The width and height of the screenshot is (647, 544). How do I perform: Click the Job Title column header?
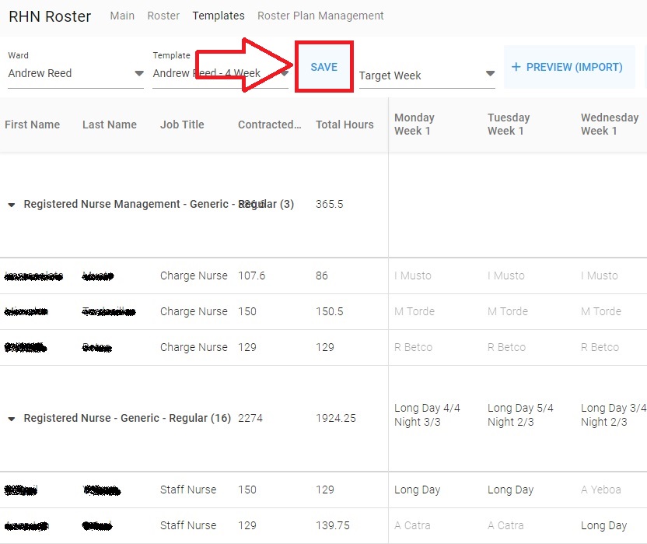click(x=182, y=125)
